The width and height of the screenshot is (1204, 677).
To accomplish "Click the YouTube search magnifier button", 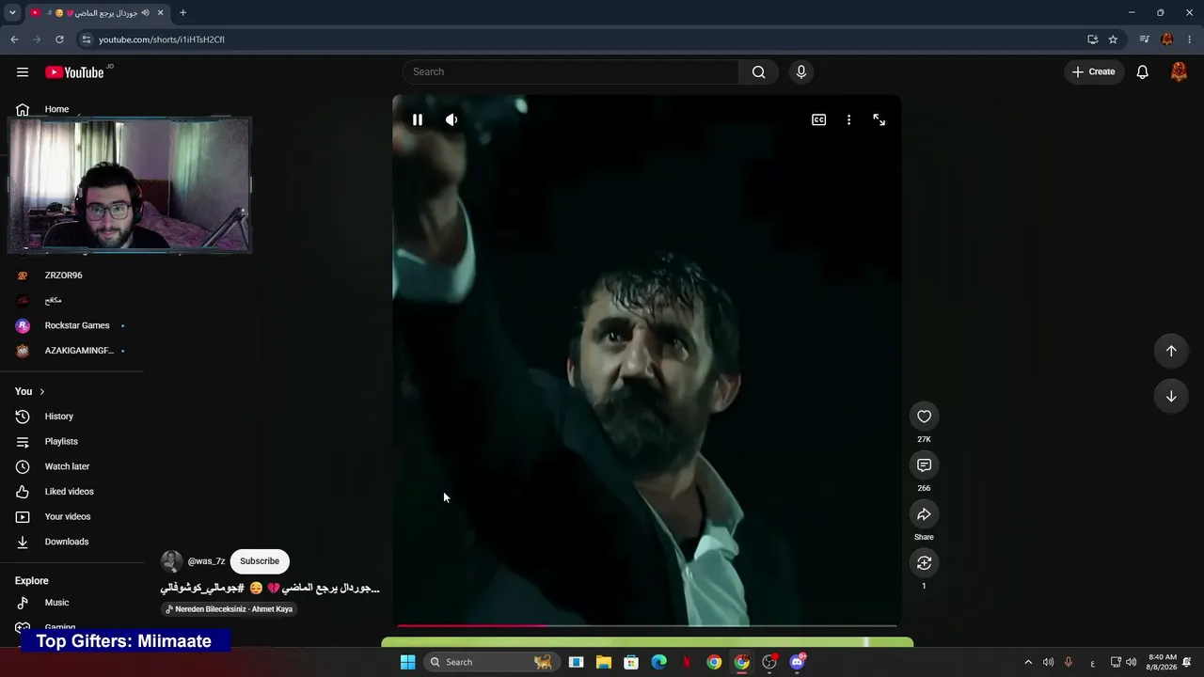I will click(758, 72).
